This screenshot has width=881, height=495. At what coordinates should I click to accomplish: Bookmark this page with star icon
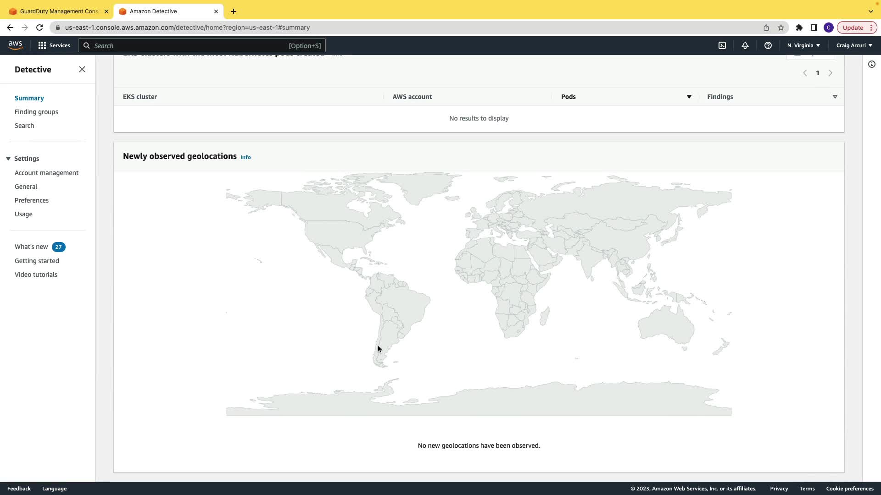click(x=781, y=27)
